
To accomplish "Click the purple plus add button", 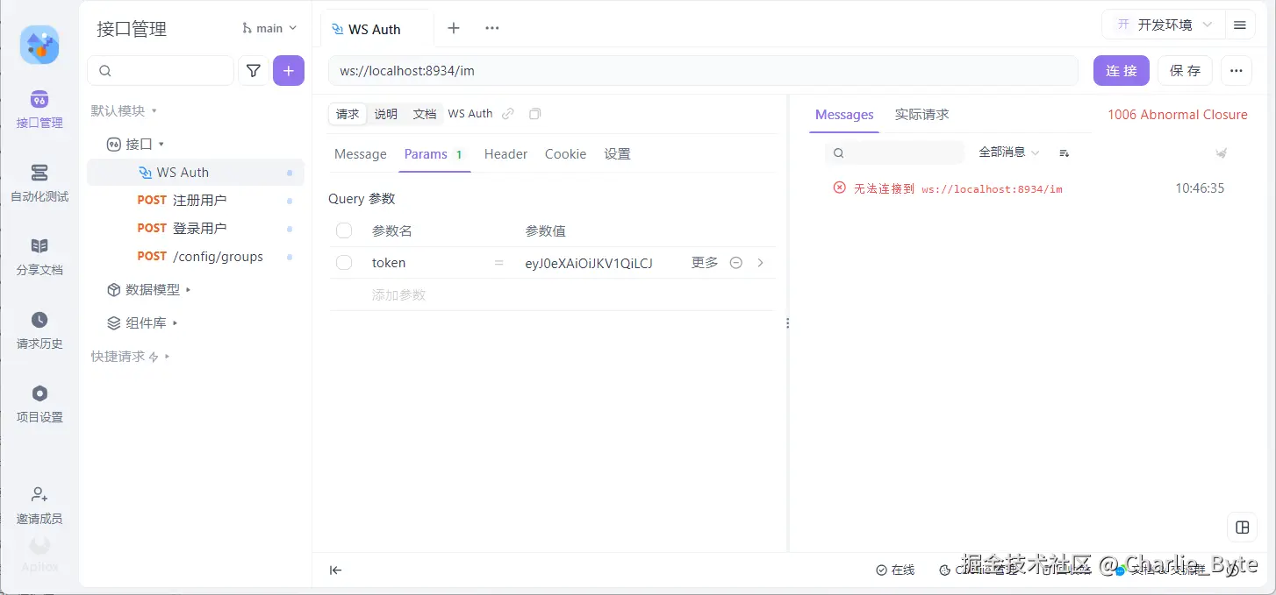I will 289,71.
